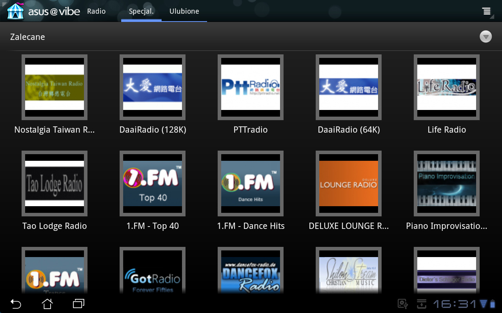
Task: Open the Shiloh Stream Christian Music thumbnail
Action: [x=349, y=270]
